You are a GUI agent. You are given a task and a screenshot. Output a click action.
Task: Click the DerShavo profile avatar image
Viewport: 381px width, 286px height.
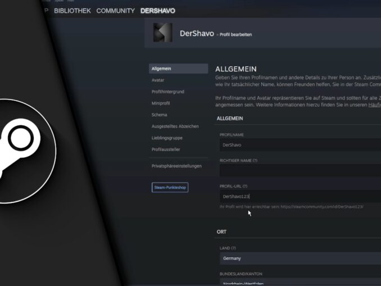tap(163, 33)
